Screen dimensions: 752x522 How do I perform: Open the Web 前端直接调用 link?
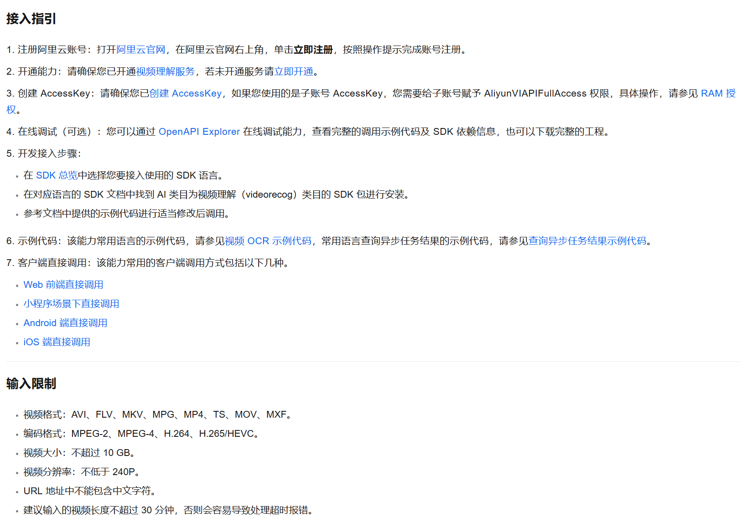(x=63, y=285)
